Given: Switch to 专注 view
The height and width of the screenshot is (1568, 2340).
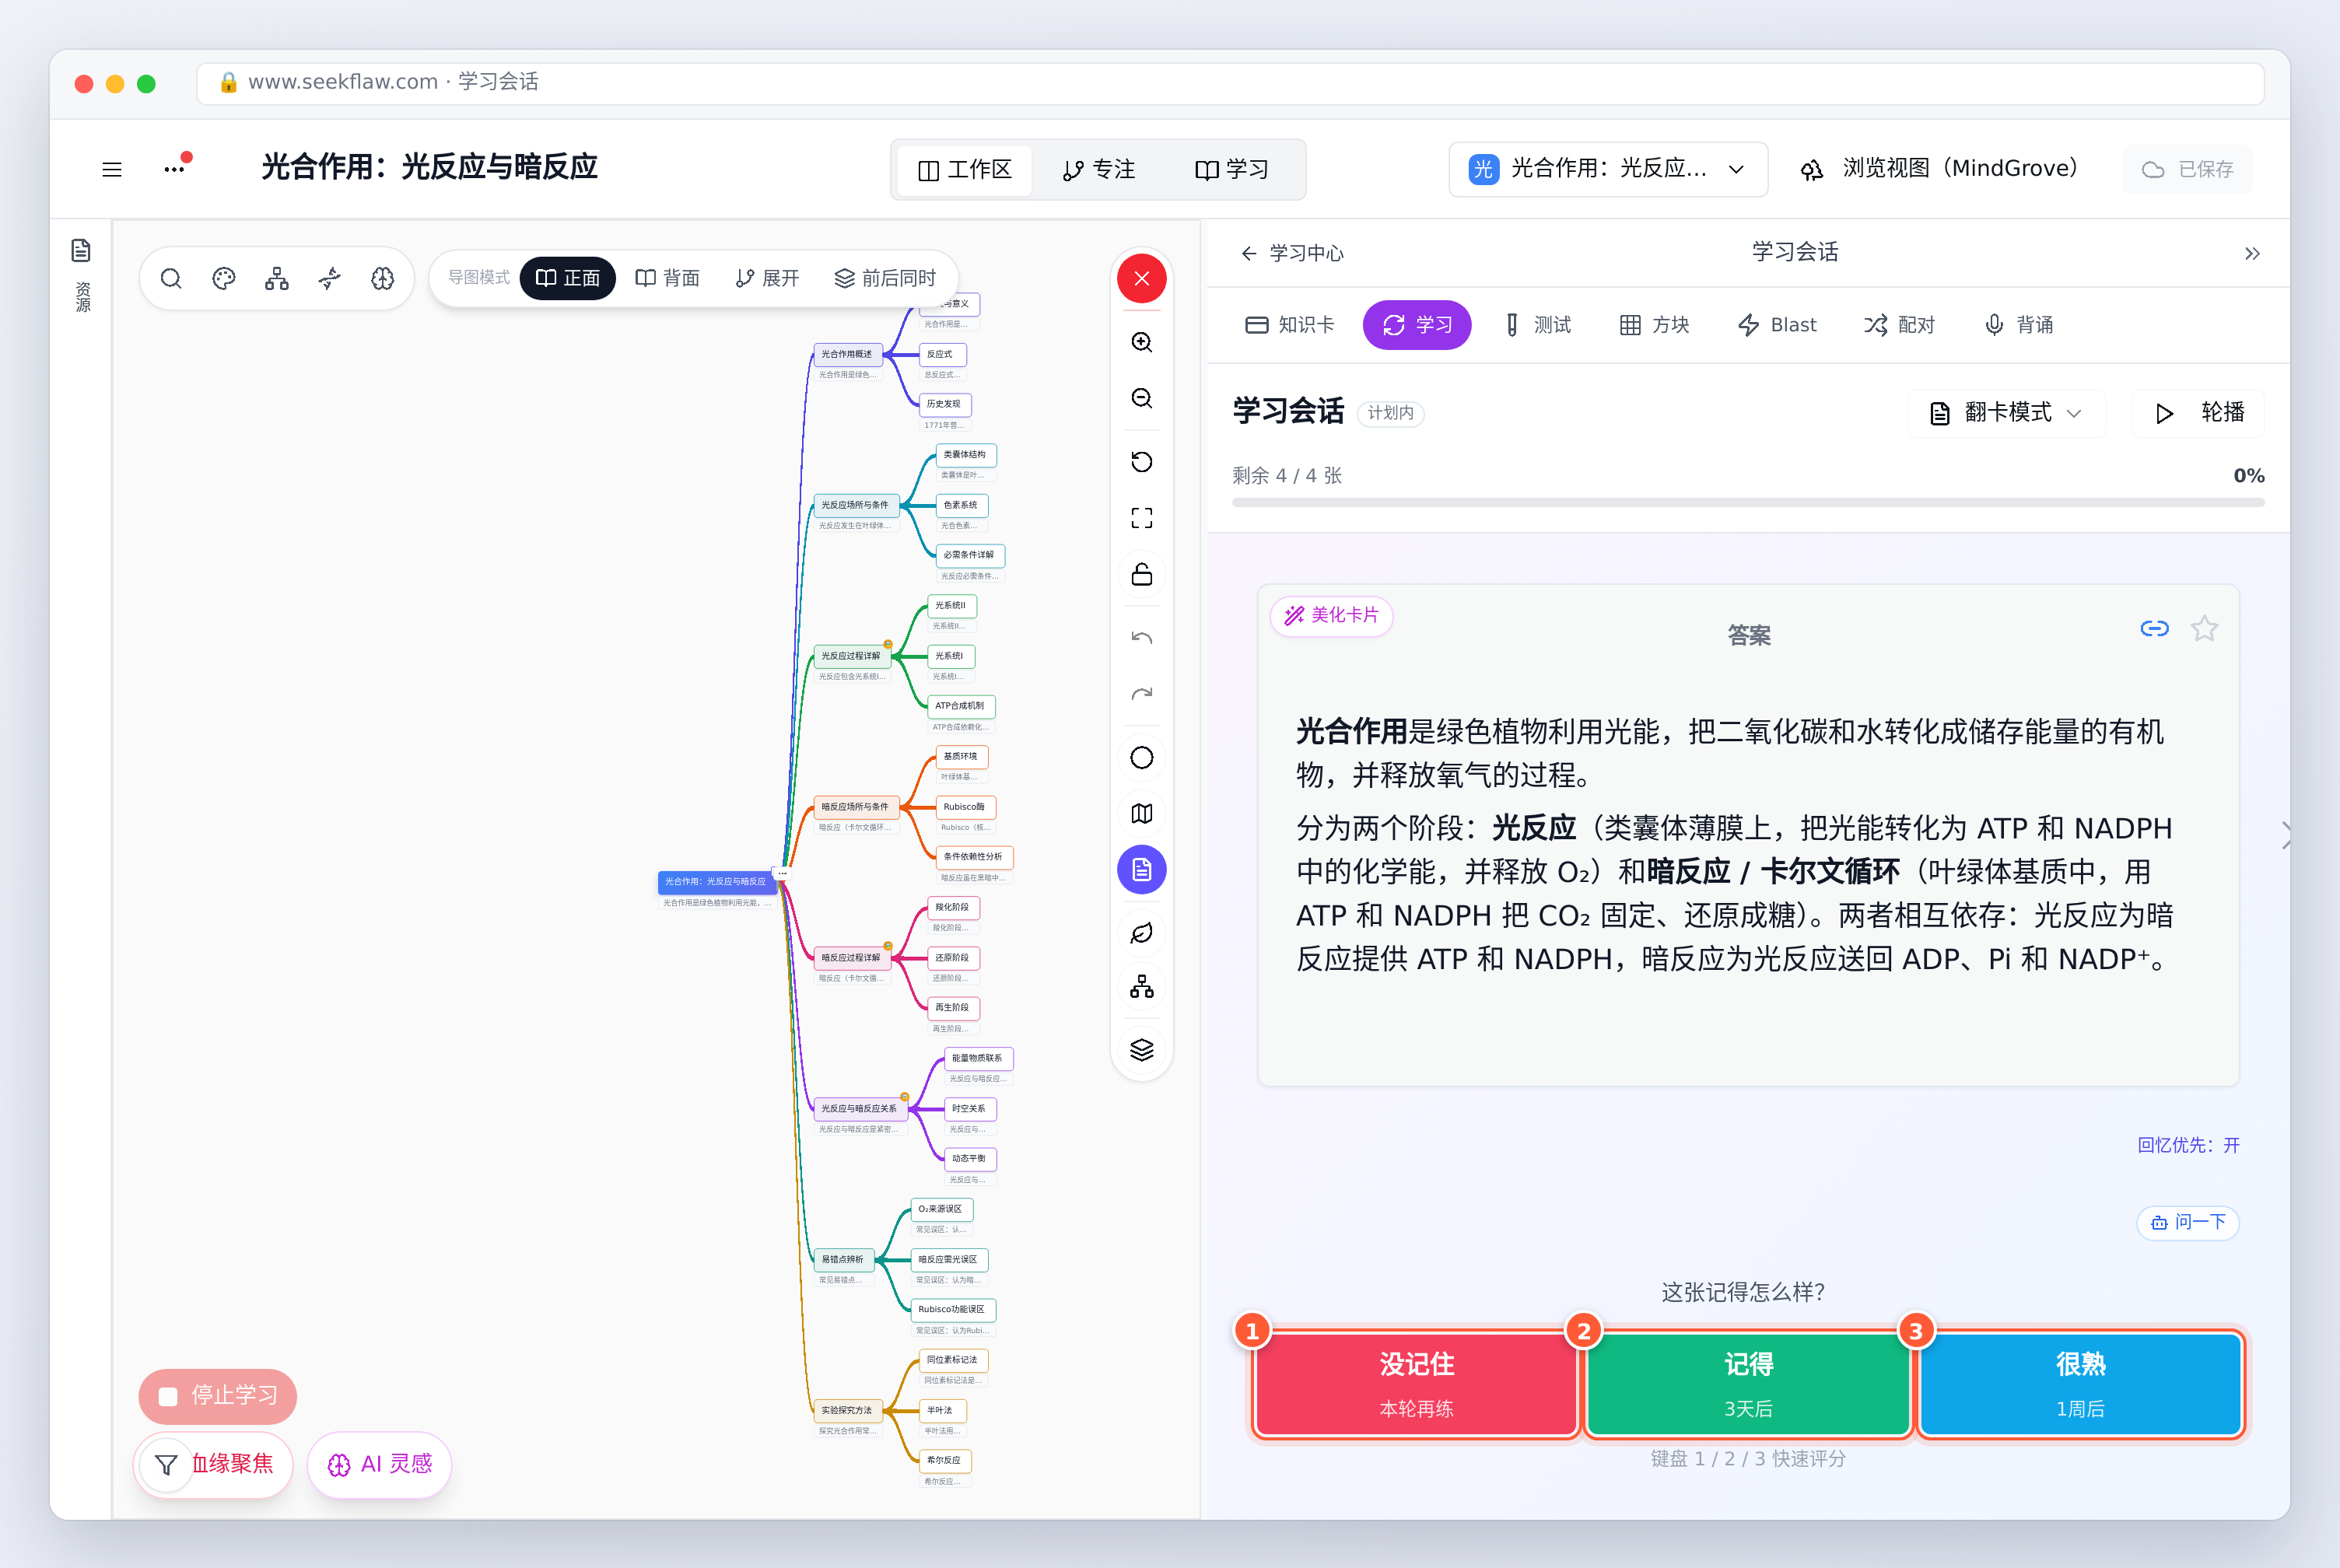Looking at the screenshot, I should (1099, 170).
